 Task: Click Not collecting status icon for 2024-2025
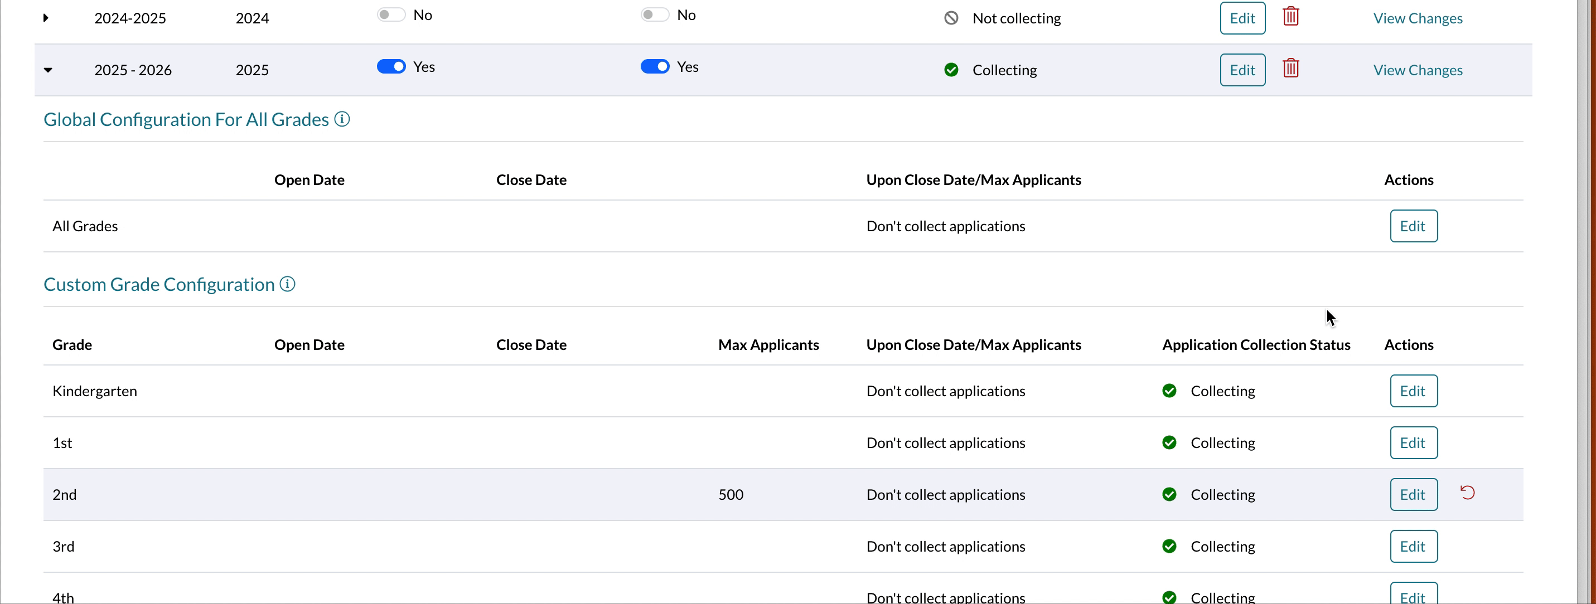[x=951, y=18]
